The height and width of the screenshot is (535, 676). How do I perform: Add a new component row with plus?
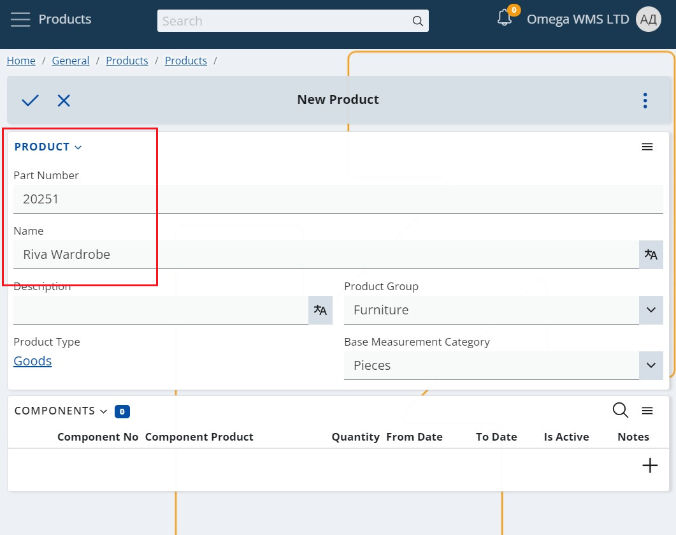(650, 465)
